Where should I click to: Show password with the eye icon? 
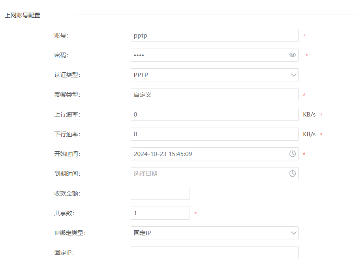[x=293, y=55]
